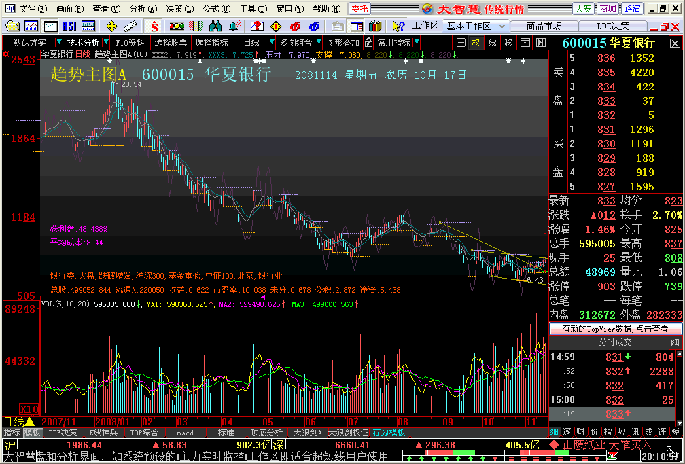Screen dimensions: 685x464
Task: Click the blue circular phi icon
Action: [x=314, y=26]
